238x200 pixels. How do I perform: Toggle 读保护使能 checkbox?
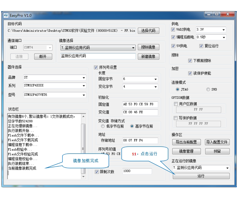[x=190, y=73]
